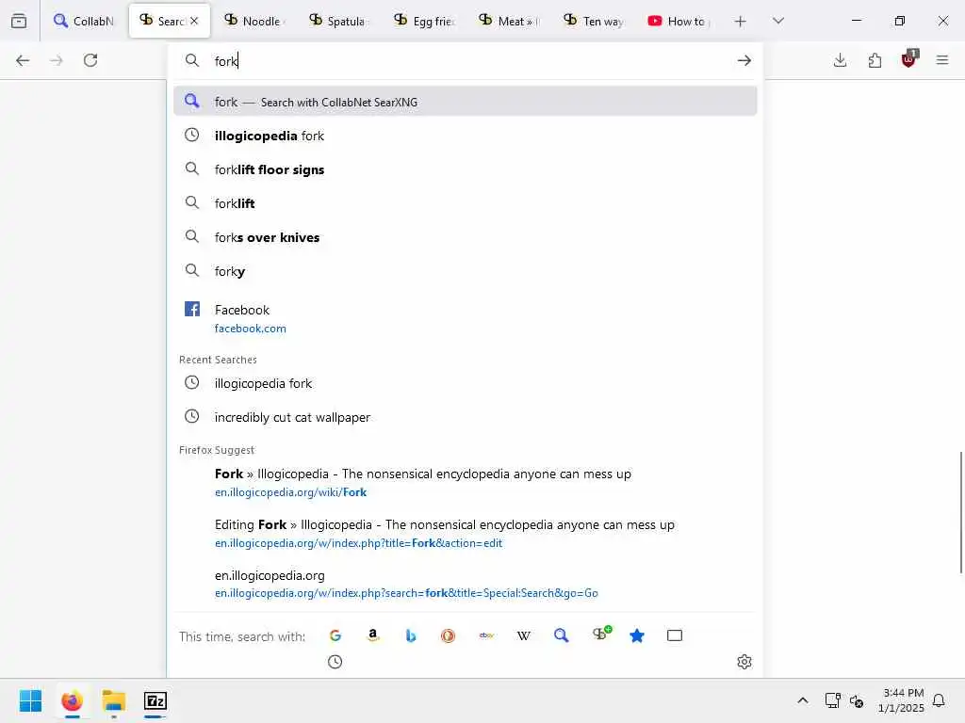Show hidden system tray icons

click(803, 700)
